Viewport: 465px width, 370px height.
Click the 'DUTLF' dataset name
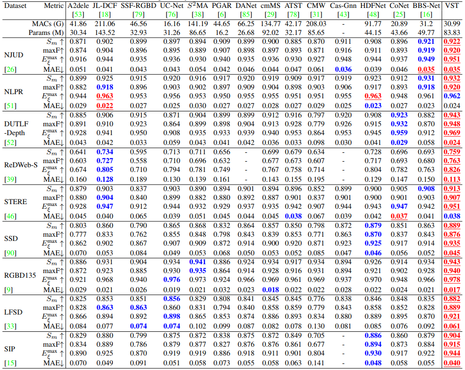point(16,124)
